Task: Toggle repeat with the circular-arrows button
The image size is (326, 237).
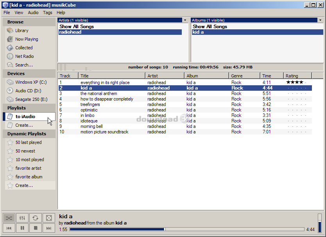Action: tap(36, 218)
